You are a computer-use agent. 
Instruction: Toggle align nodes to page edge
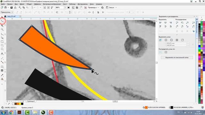point(166,40)
